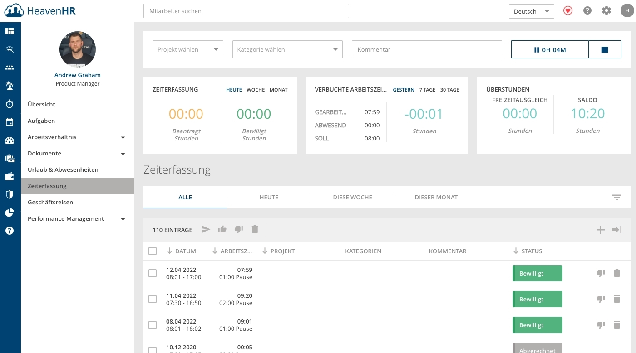Submit selected entries with paper plane icon

pos(206,229)
